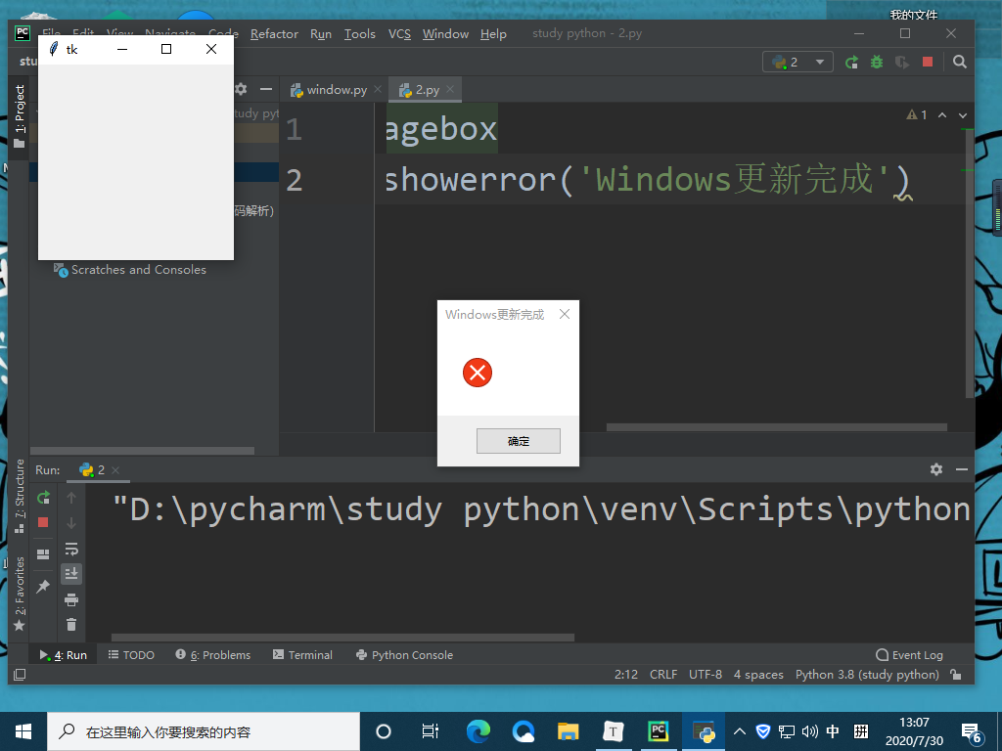This screenshot has height=751, width=1002.
Task: Open the Window menu
Action: click(445, 34)
